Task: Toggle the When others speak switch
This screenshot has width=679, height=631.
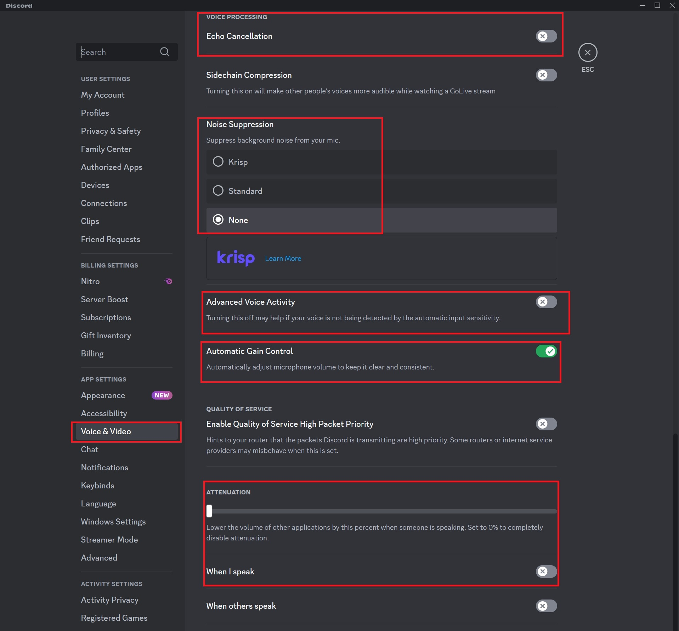Action: click(546, 606)
